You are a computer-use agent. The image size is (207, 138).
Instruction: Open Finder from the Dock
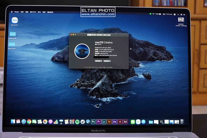(x=13, y=122)
